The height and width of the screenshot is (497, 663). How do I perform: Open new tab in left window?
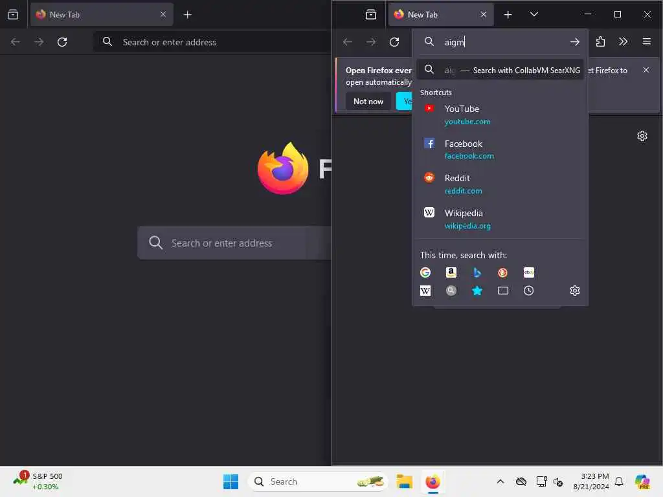(187, 15)
